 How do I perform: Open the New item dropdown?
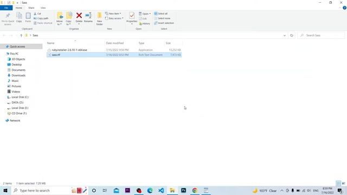click(x=113, y=14)
